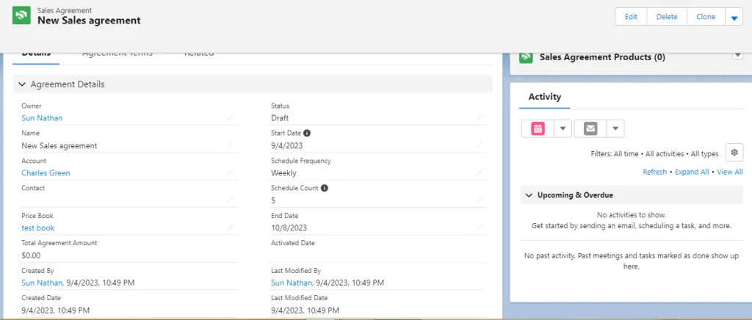The width and height of the screenshot is (752, 320).
Task: Click the Clone button
Action: pyautogui.click(x=706, y=17)
